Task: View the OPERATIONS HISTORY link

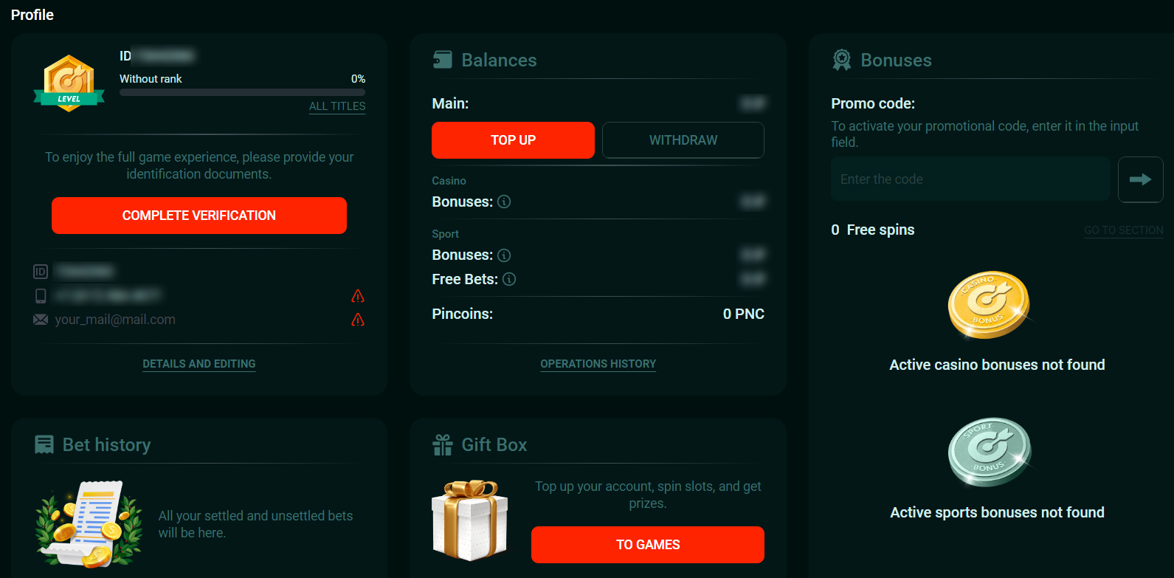Action: (x=598, y=364)
